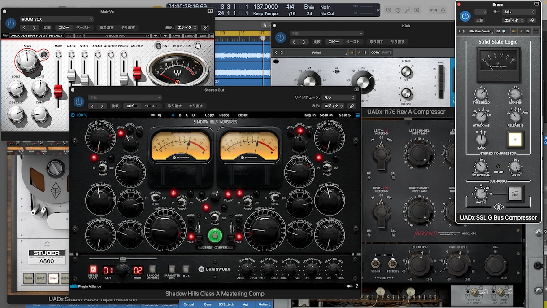The width and height of the screenshot is (547, 308).
Task: Click the Shadow Hills undo arrow icon
Action: [x=153, y=115]
